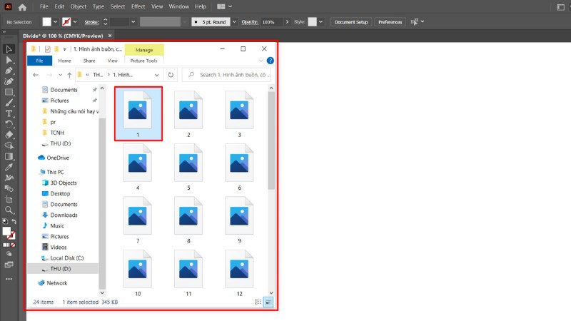The height and width of the screenshot is (321, 571).
Task: Open the Style dropdown arrow
Action: coord(321,22)
